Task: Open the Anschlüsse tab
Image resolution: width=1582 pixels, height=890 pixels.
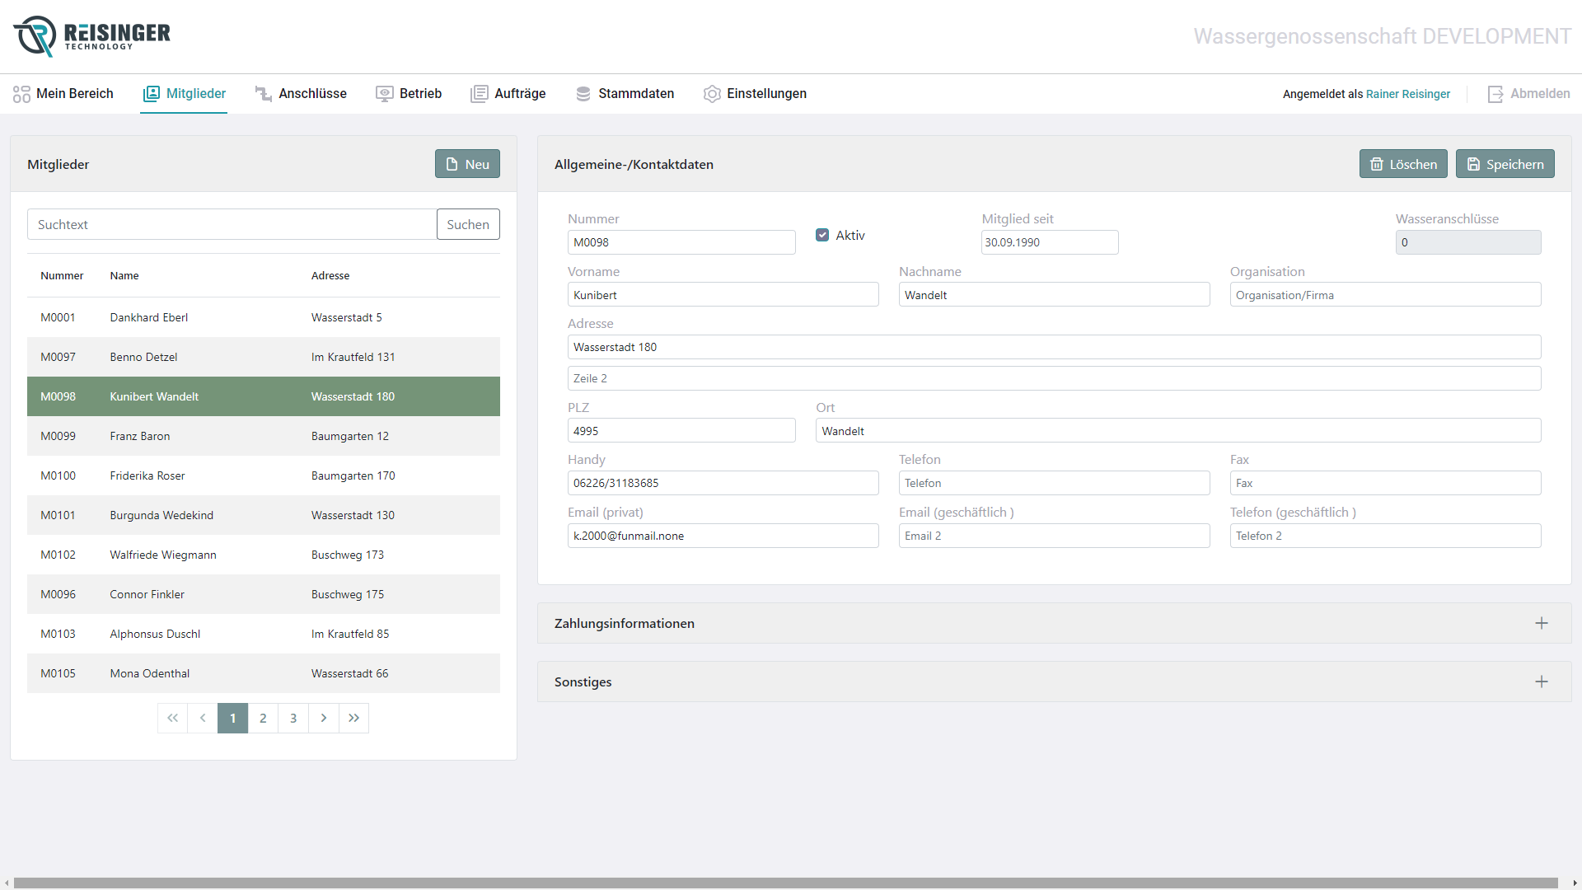Action: (301, 94)
